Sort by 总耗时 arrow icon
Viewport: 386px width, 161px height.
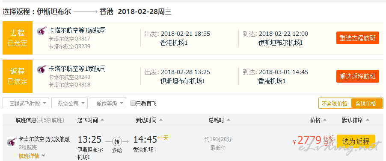(x=229, y=120)
